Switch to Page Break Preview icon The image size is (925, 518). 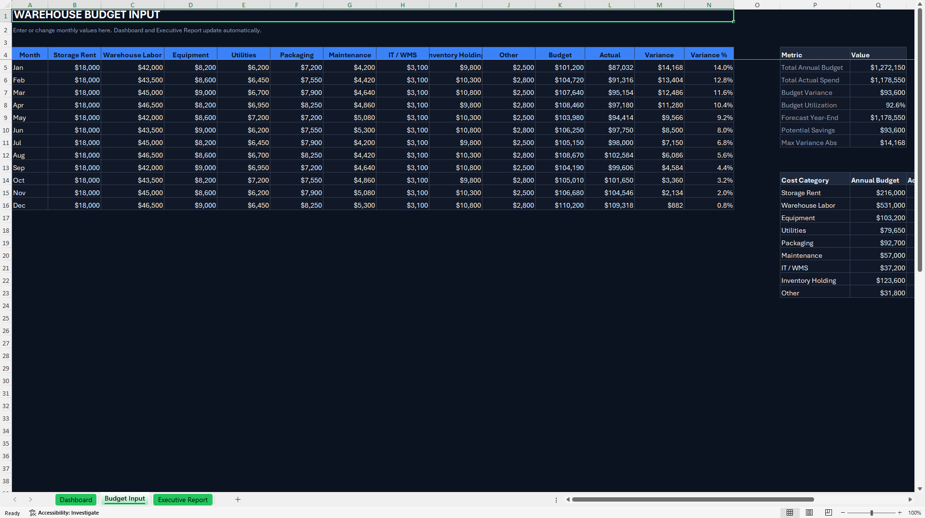tap(829, 513)
